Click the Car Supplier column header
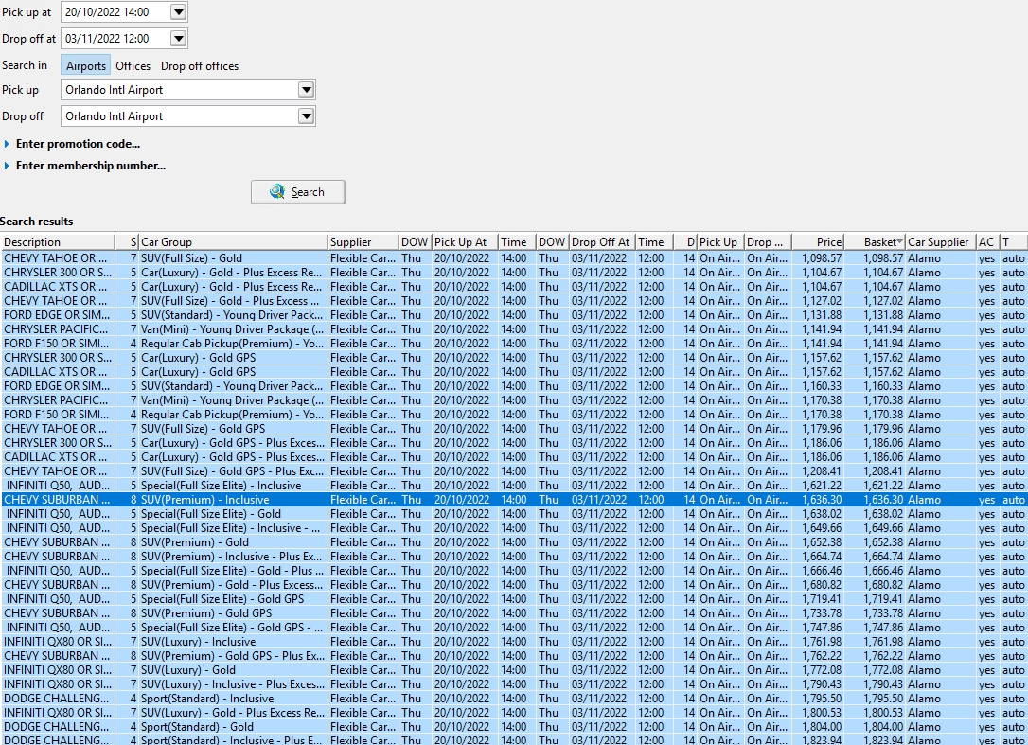The image size is (1028, 745). [x=939, y=242]
